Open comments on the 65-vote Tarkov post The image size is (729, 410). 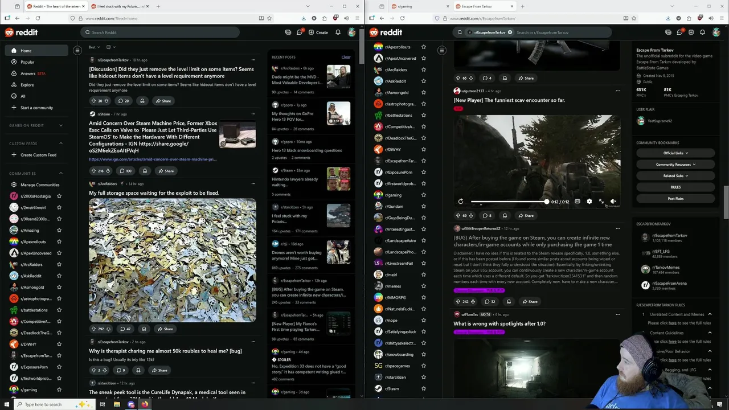pos(486,78)
